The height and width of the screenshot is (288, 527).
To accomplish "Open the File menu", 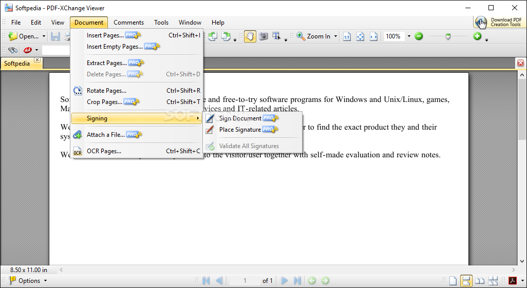I will (16, 23).
